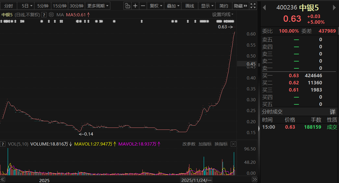This screenshot has width=339, height=183.
Task: Open the 复权 dropdown
Action: pyautogui.click(x=156, y=6)
